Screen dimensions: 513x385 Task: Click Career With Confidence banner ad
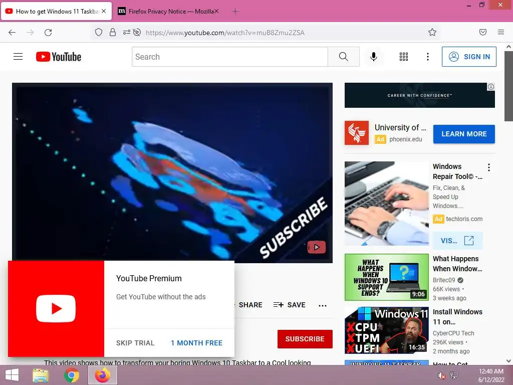[x=419, y=95]
